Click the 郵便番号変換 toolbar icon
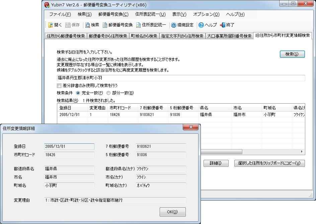The width and height of the screenshot is (316, 224). [x=105, y=25]
